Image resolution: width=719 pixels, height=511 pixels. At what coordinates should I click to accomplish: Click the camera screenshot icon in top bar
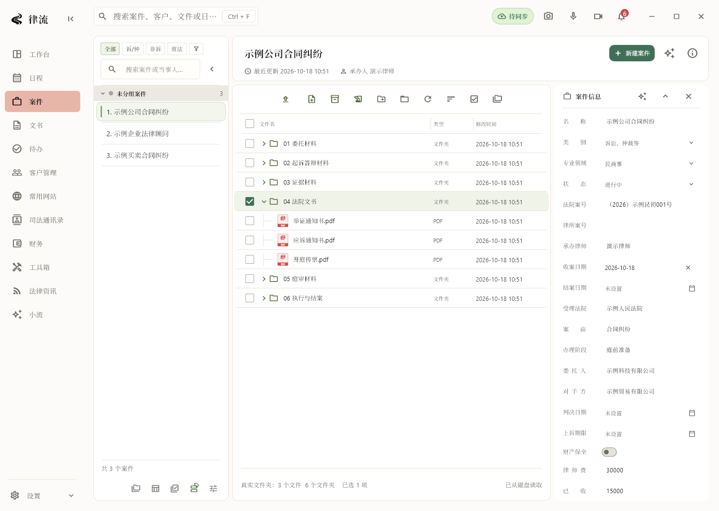pyautogui.click(x=548, y=16)
